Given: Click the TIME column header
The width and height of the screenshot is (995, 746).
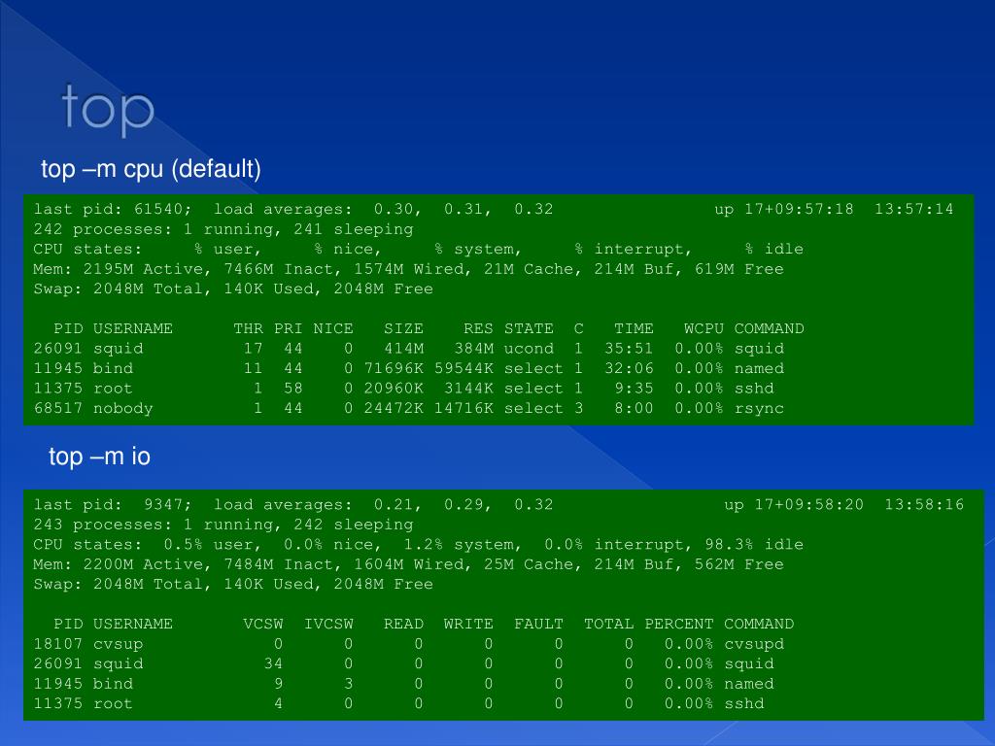Looking at the screenshot, I should tap(634, 328).
